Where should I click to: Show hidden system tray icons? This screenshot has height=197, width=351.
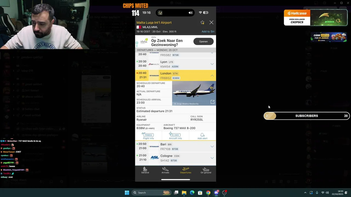305,193
